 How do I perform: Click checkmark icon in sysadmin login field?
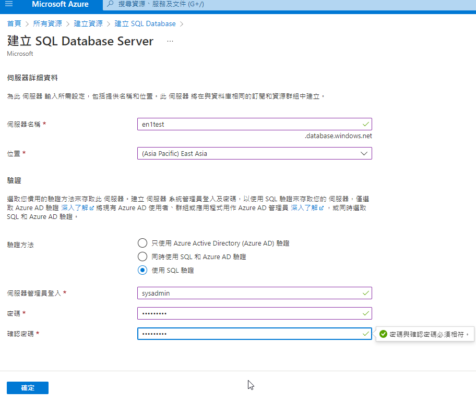pyautogui.click(x=366, y=293)
